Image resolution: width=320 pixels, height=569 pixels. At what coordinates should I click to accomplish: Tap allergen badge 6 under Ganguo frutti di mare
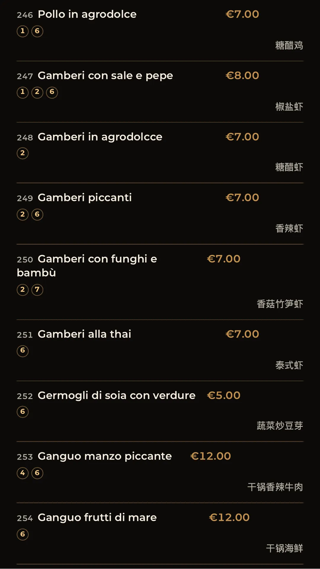point(23,534)
